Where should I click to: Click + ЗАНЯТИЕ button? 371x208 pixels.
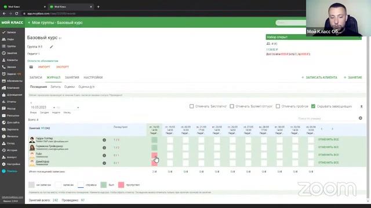tap(353, 77)
